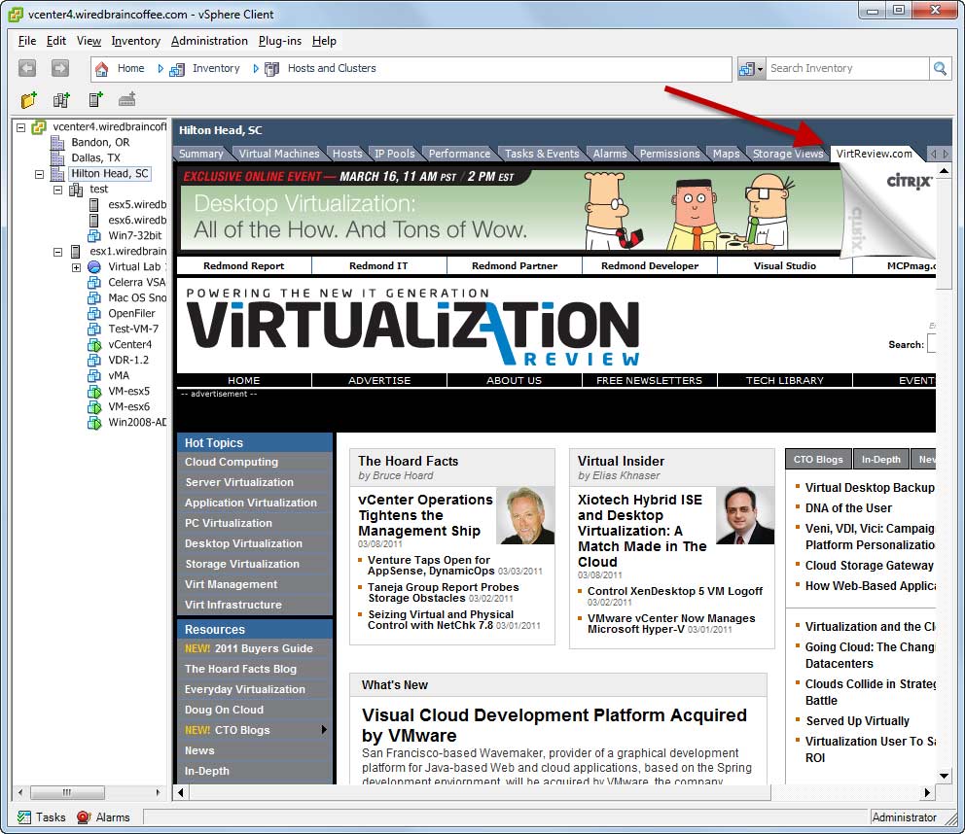Select the Virtual Lab resource pool icon
965x834 pixels.
pos(94,267)
